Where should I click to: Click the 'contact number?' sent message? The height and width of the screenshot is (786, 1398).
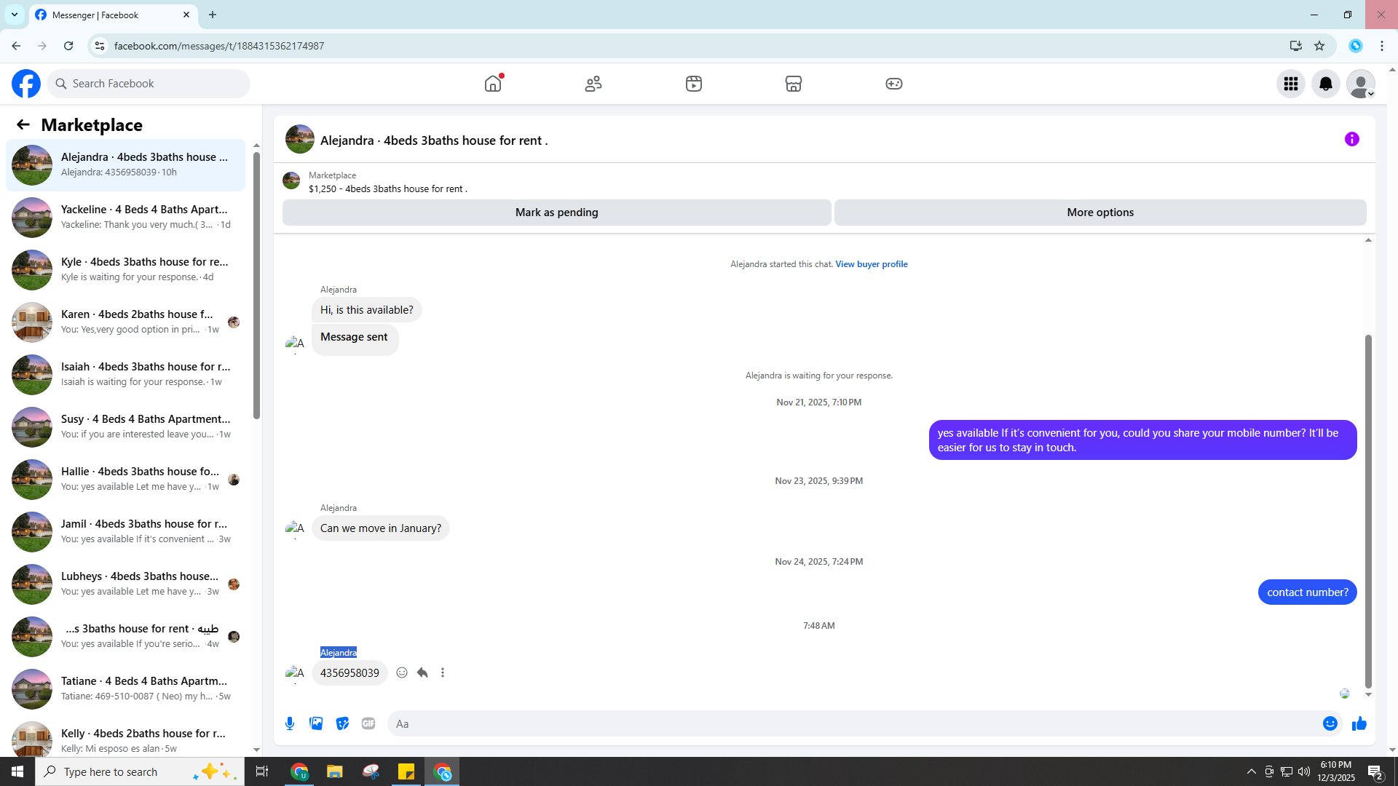[x=1308, y=592]
